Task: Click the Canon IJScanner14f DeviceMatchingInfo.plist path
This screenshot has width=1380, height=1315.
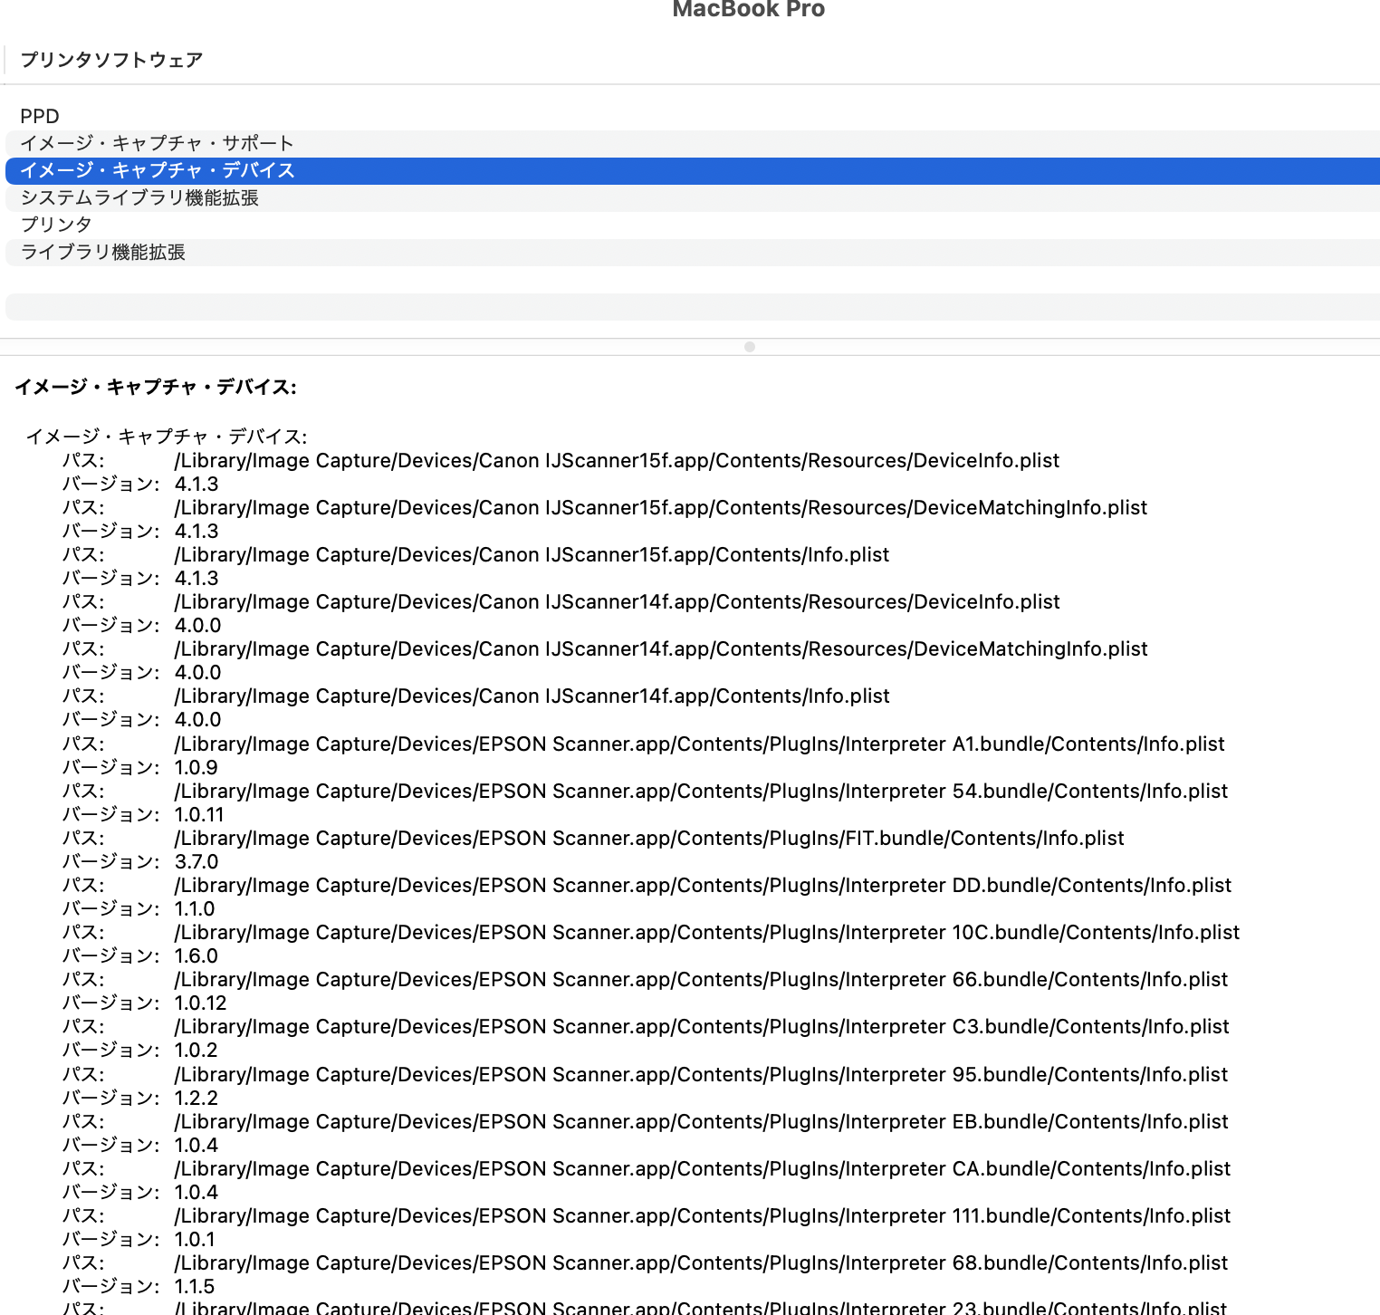Action: pos(661,649)
